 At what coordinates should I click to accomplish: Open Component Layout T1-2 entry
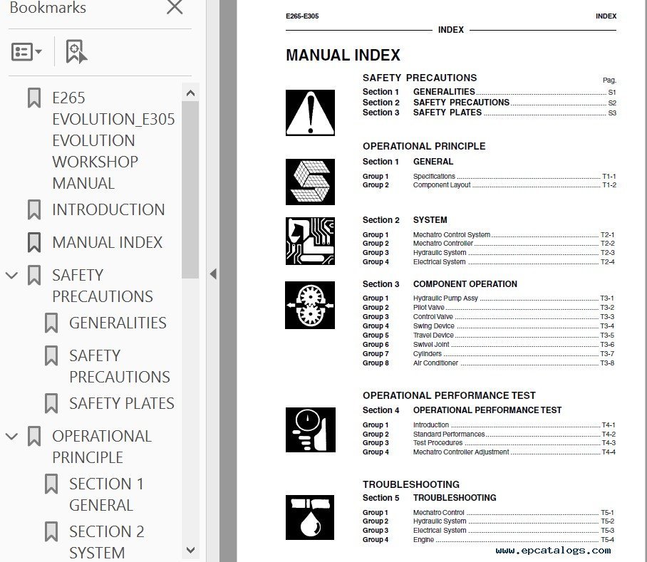point(490,185)
